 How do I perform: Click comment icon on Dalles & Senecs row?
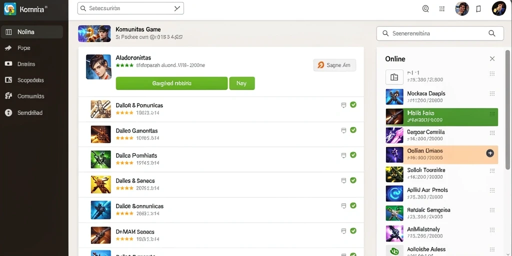343,180
